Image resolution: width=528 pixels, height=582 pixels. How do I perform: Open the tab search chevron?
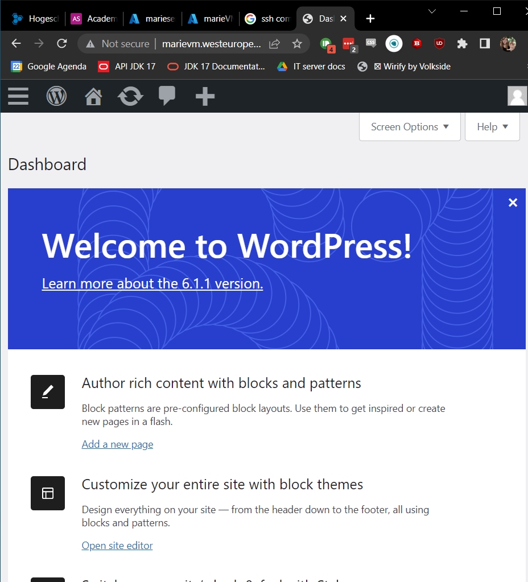coord(432,11)
